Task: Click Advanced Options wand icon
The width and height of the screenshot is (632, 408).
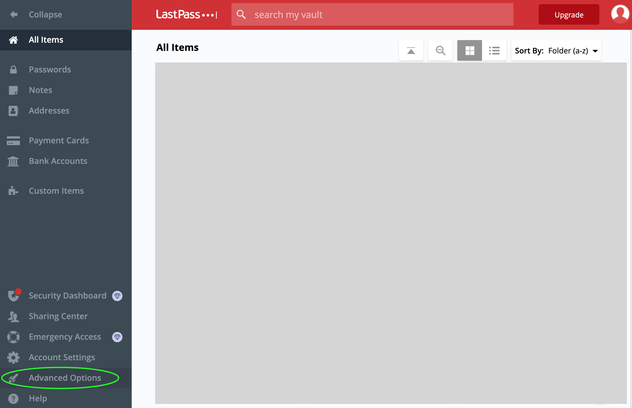Action: [13, 378]
